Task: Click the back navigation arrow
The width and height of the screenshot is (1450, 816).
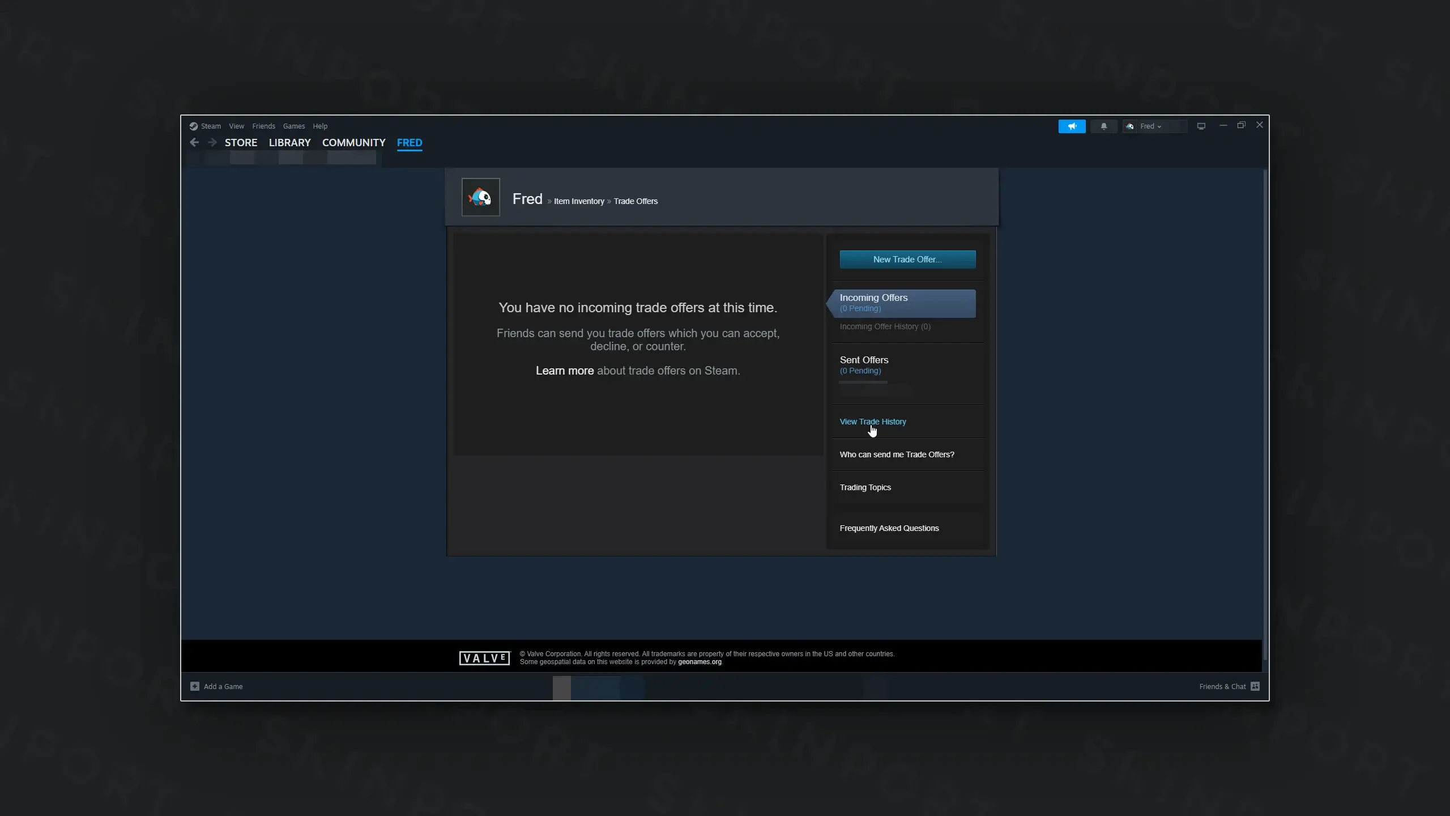Action: (x=194, y=142)
